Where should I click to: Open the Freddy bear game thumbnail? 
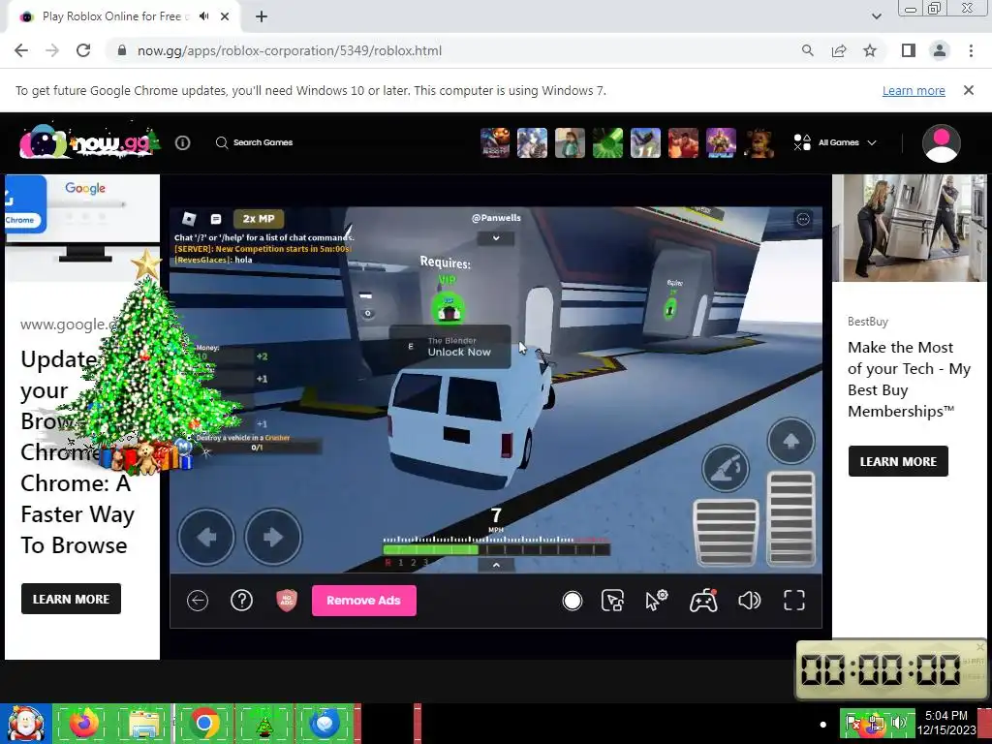(x=759, y=142)
